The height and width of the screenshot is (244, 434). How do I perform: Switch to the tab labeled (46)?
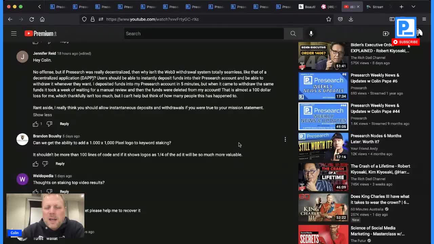(x=329, y=7)
